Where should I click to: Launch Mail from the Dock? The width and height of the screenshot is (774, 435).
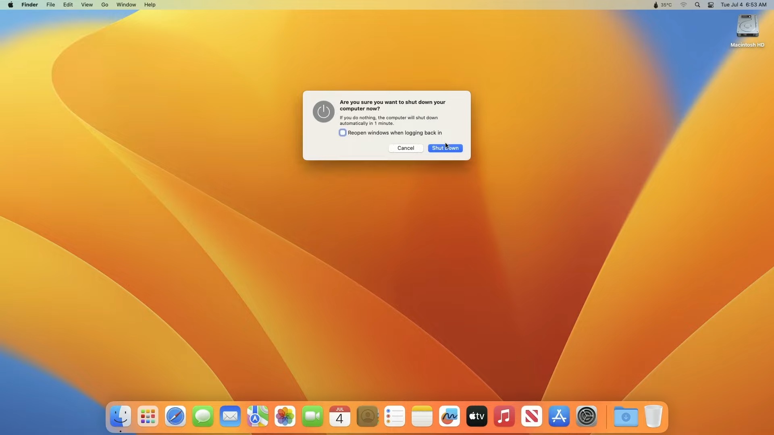(230, 416)
